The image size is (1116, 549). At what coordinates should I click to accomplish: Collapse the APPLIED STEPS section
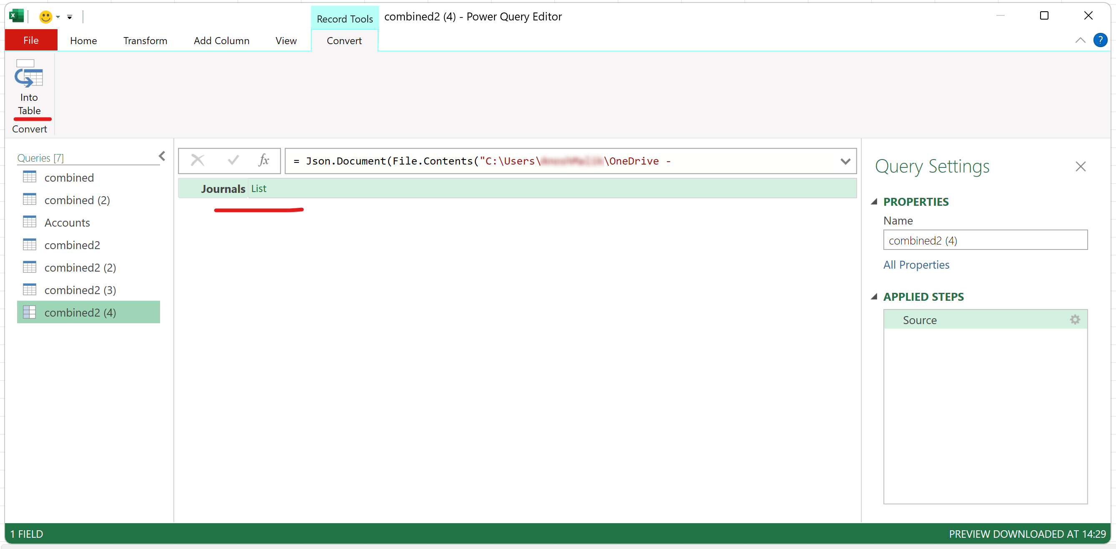coord(874,297)
